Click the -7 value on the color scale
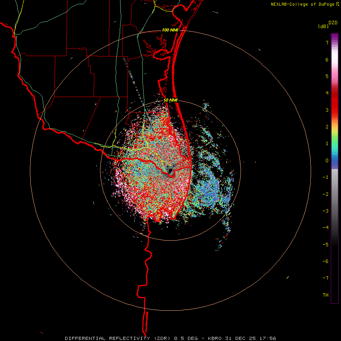 tap(325, 278)
